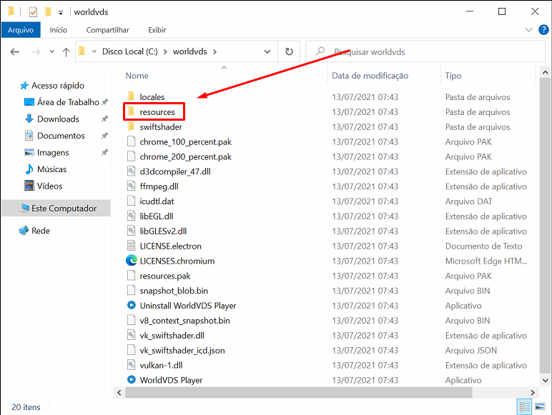Go up one folder level arrow

(x=66, y=52)
